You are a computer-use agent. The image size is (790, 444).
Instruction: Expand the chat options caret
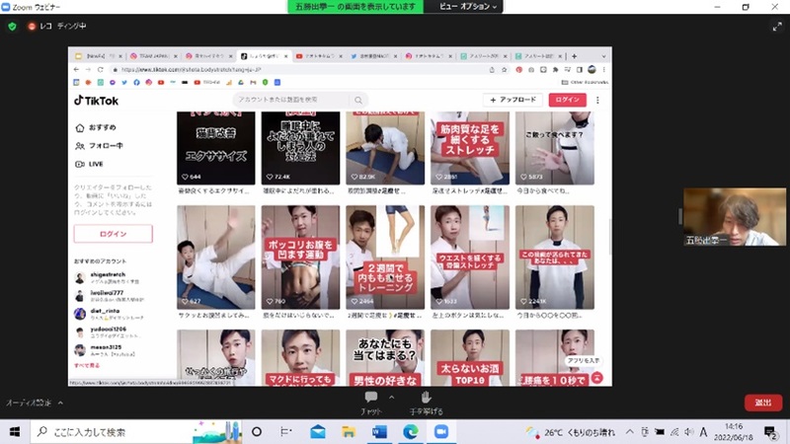point(391,398)
